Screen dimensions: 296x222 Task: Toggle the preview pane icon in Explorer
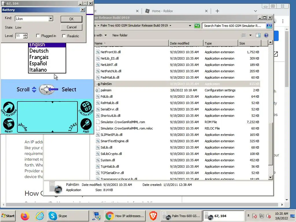(x=258, y=35)
